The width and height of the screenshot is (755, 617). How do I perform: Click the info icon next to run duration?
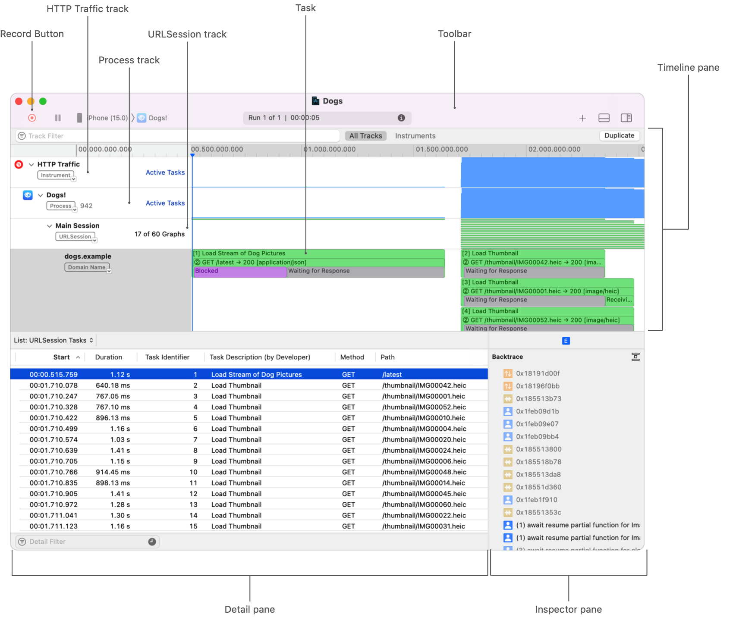(402, 117)
